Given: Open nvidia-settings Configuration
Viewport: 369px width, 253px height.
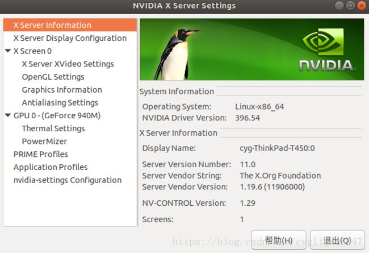Looking at the screenshot, I should pyautogui.click(x=68, y=180).
